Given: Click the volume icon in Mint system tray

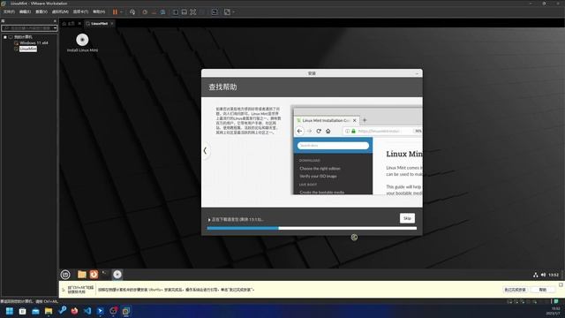Looking at the screenshot, I should click(543, 275).
